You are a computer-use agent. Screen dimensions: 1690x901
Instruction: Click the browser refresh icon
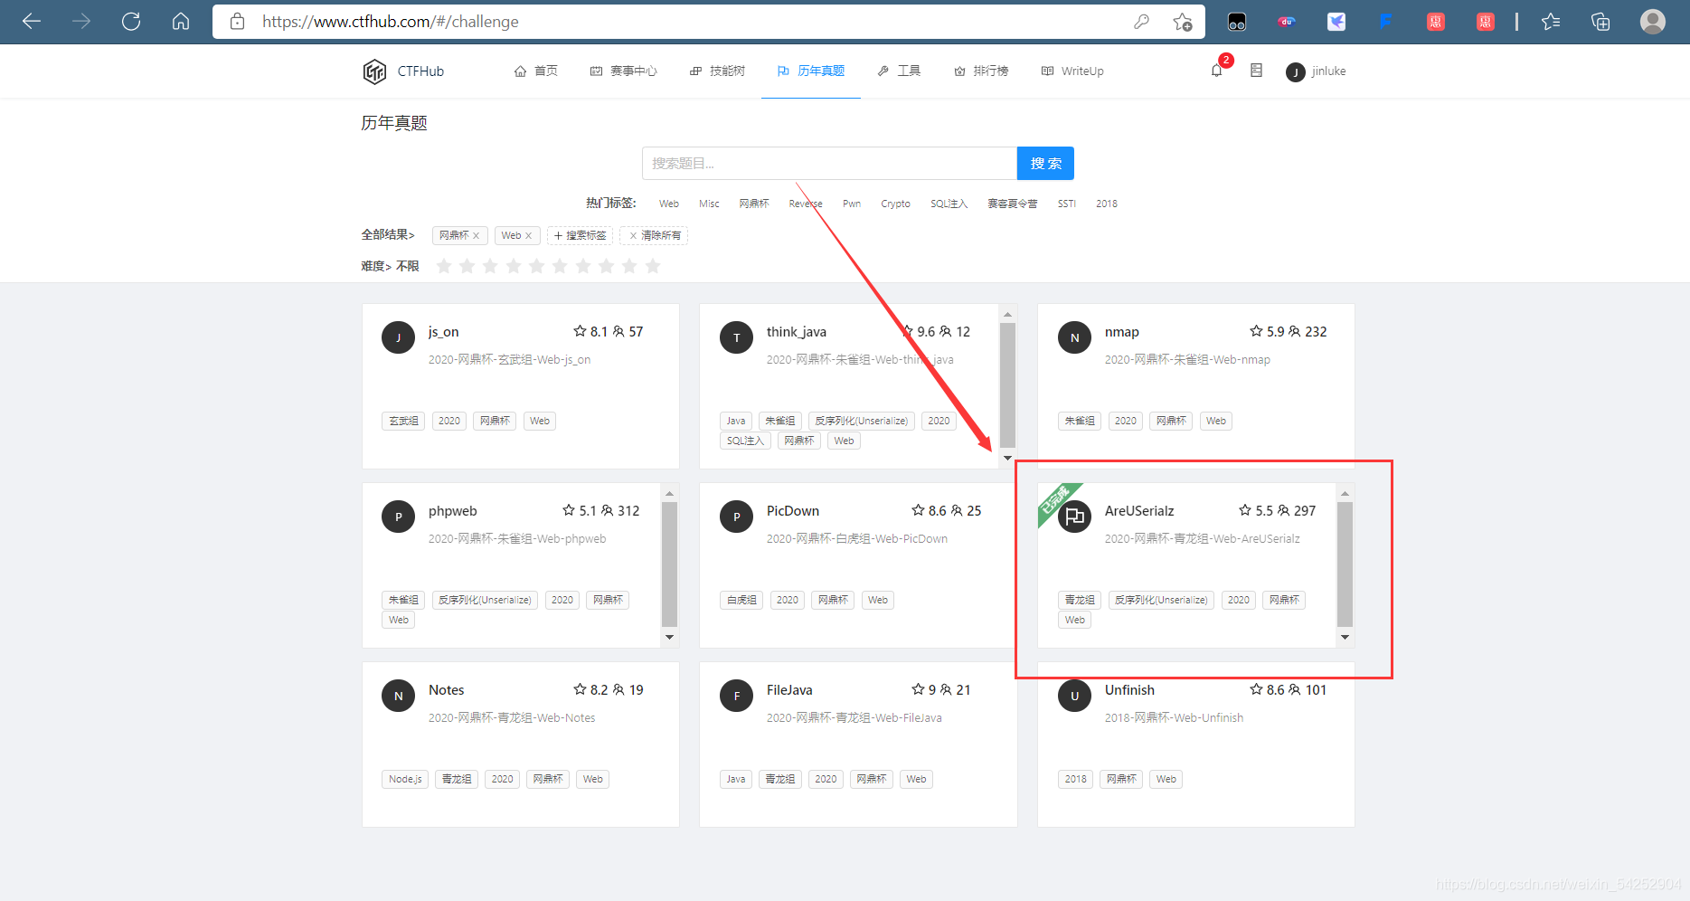tap(130, 21)
